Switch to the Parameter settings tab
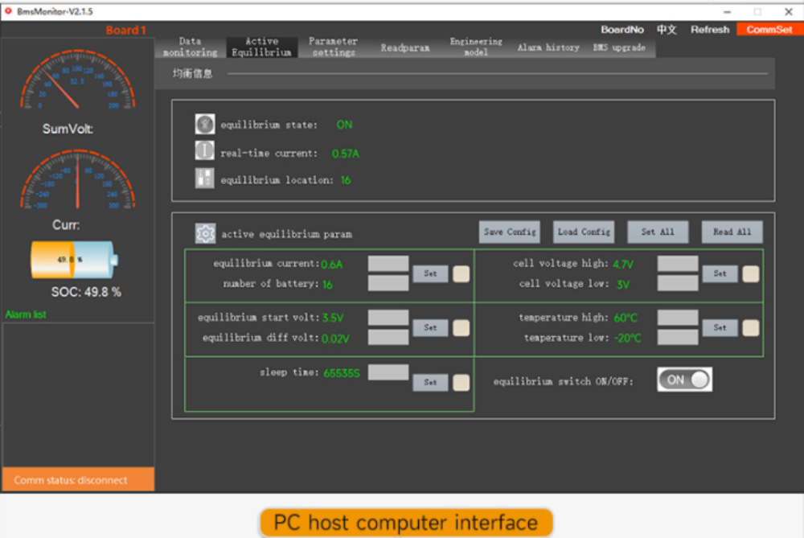Image resolution: width=804 pixels, height=538 pixels. pos(333,47)
